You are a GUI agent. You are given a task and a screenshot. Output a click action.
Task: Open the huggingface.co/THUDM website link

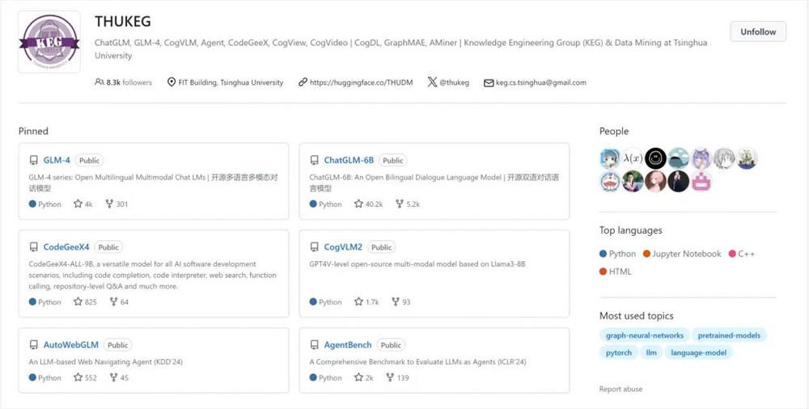(x=361, y=82)
